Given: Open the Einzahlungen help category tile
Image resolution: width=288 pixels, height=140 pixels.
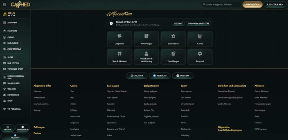Looking at the screenshot, I should 173,57.
